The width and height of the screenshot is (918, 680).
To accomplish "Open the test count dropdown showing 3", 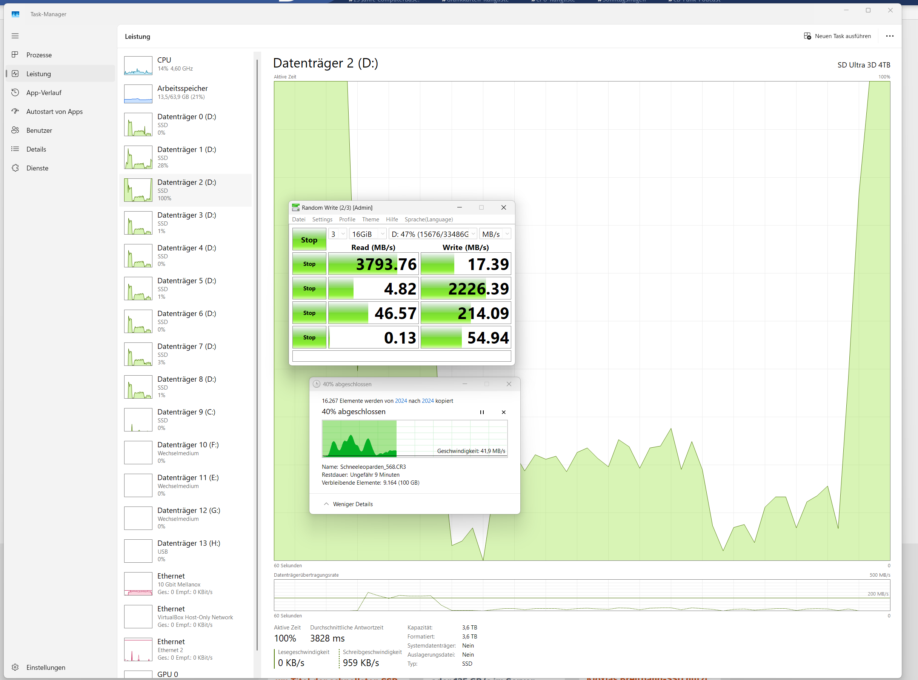I will coord(338,234).
